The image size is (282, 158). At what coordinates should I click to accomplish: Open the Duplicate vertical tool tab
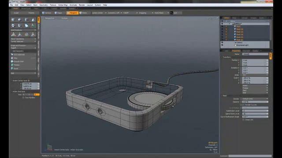[38, 35]
